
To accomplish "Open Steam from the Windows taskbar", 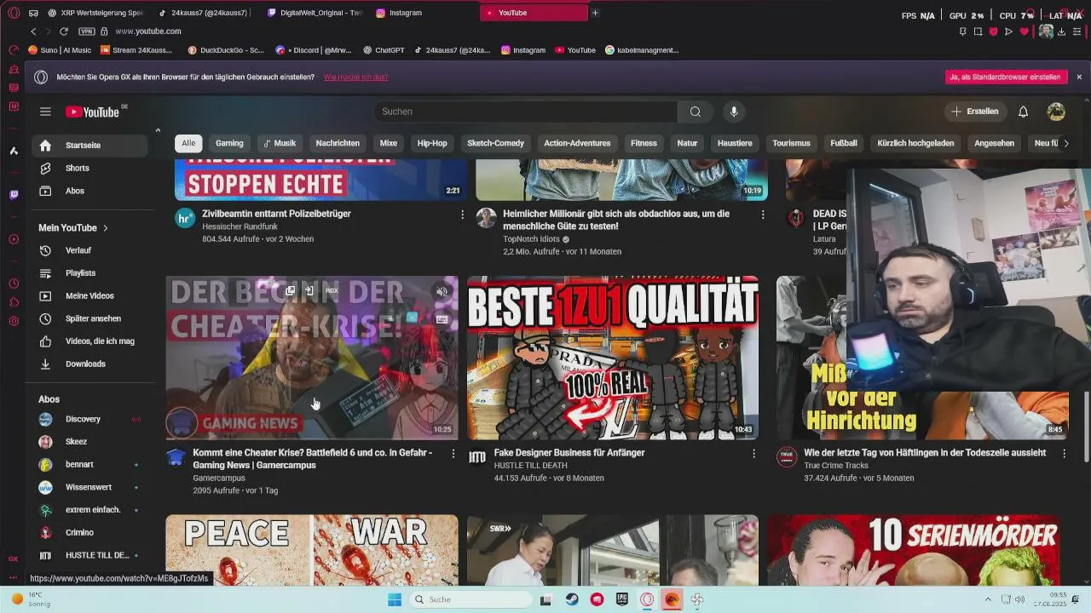I will [572, 599].
